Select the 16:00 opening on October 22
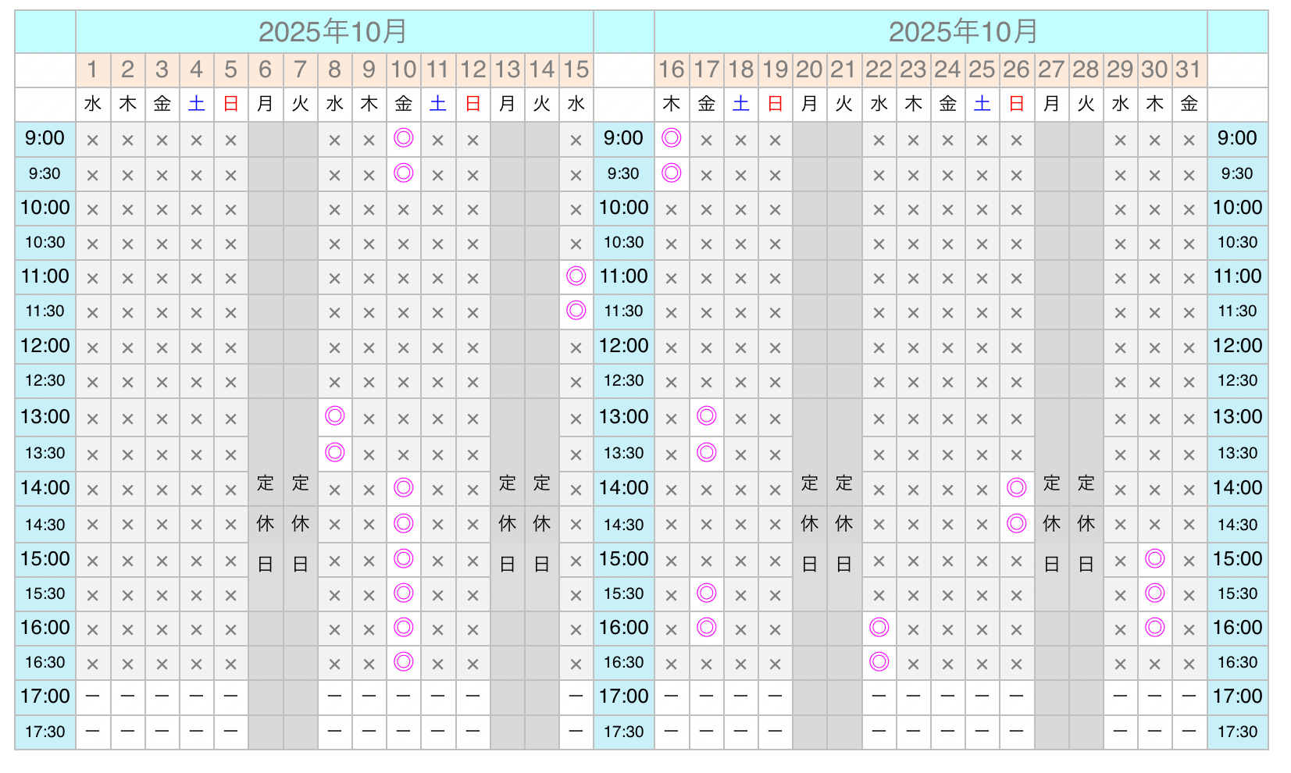Screen dimensions: 1291x773 [x=879, y=627]
